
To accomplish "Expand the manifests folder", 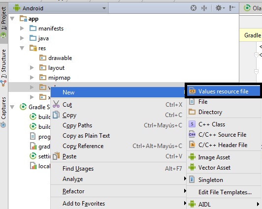I will point(22,29).
